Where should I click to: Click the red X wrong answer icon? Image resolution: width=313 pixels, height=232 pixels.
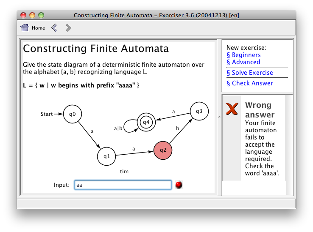(x=232, y=109)
